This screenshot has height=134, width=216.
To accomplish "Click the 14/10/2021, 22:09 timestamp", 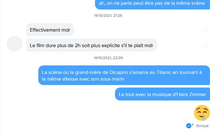I will 108,58.
